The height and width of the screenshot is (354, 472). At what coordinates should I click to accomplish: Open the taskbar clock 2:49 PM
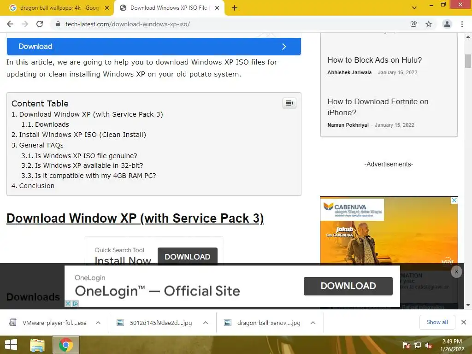pyautogui.click(x=452, y=345)
